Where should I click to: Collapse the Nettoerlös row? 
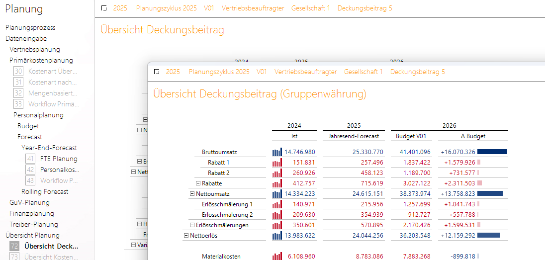click(x=186, y=236)
